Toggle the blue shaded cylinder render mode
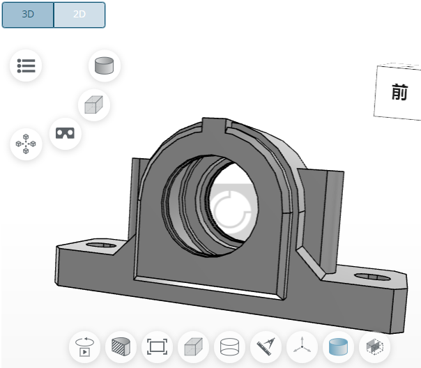 tap(338, 347)
